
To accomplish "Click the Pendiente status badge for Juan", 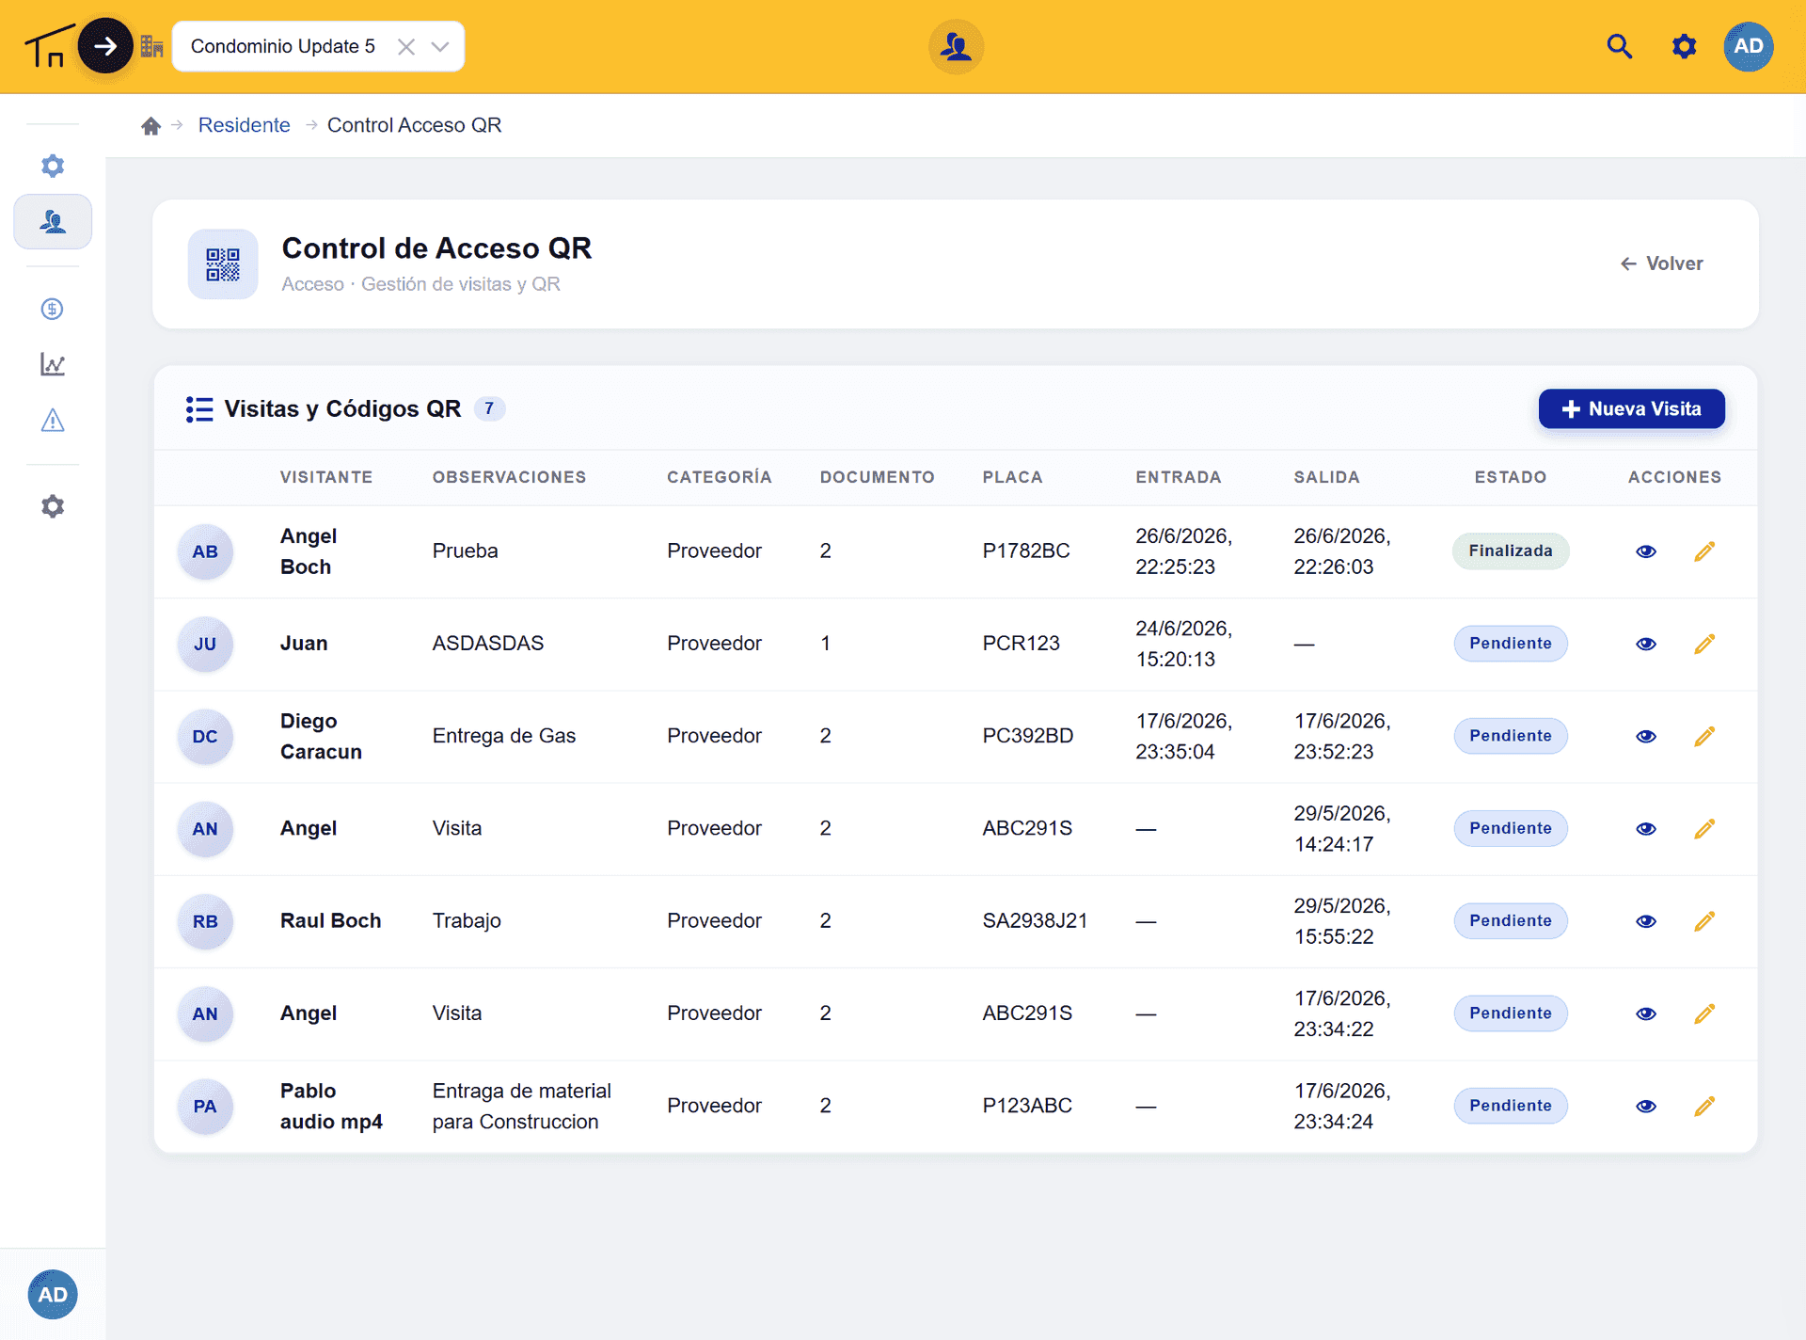I will (x=1511, y=643).
